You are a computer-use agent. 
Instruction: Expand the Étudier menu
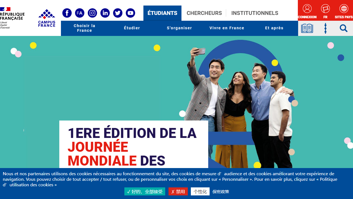[x=132, y=28]
